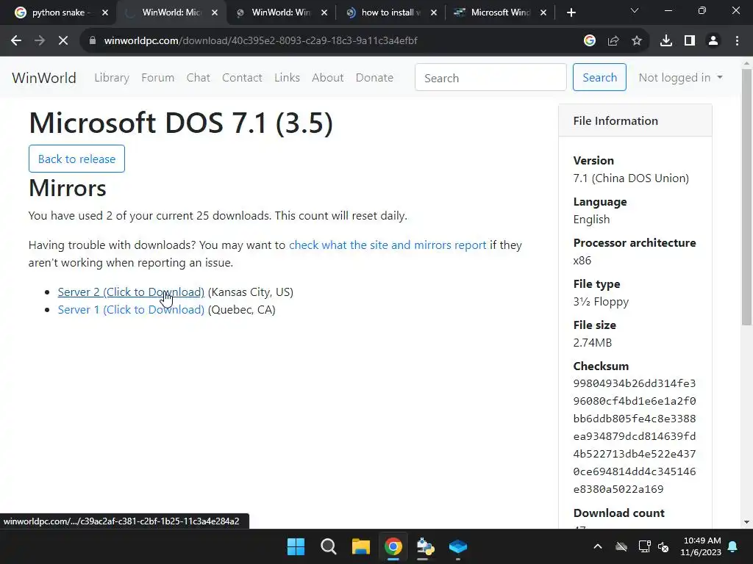Download from Server 1 Quebec
The height and width of the screenshot is (564, 753).
tap(131, 310)
